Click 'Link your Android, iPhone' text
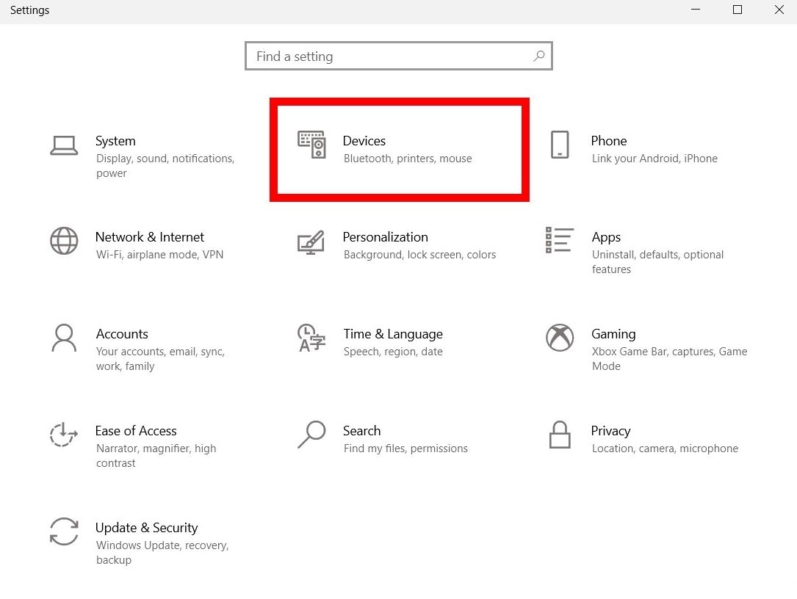Screen dimensions: 797x599 coord(654,159)
